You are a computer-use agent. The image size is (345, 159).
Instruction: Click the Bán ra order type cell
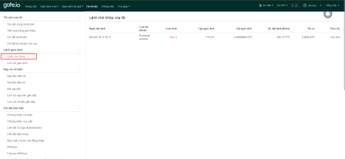[173, 37]
